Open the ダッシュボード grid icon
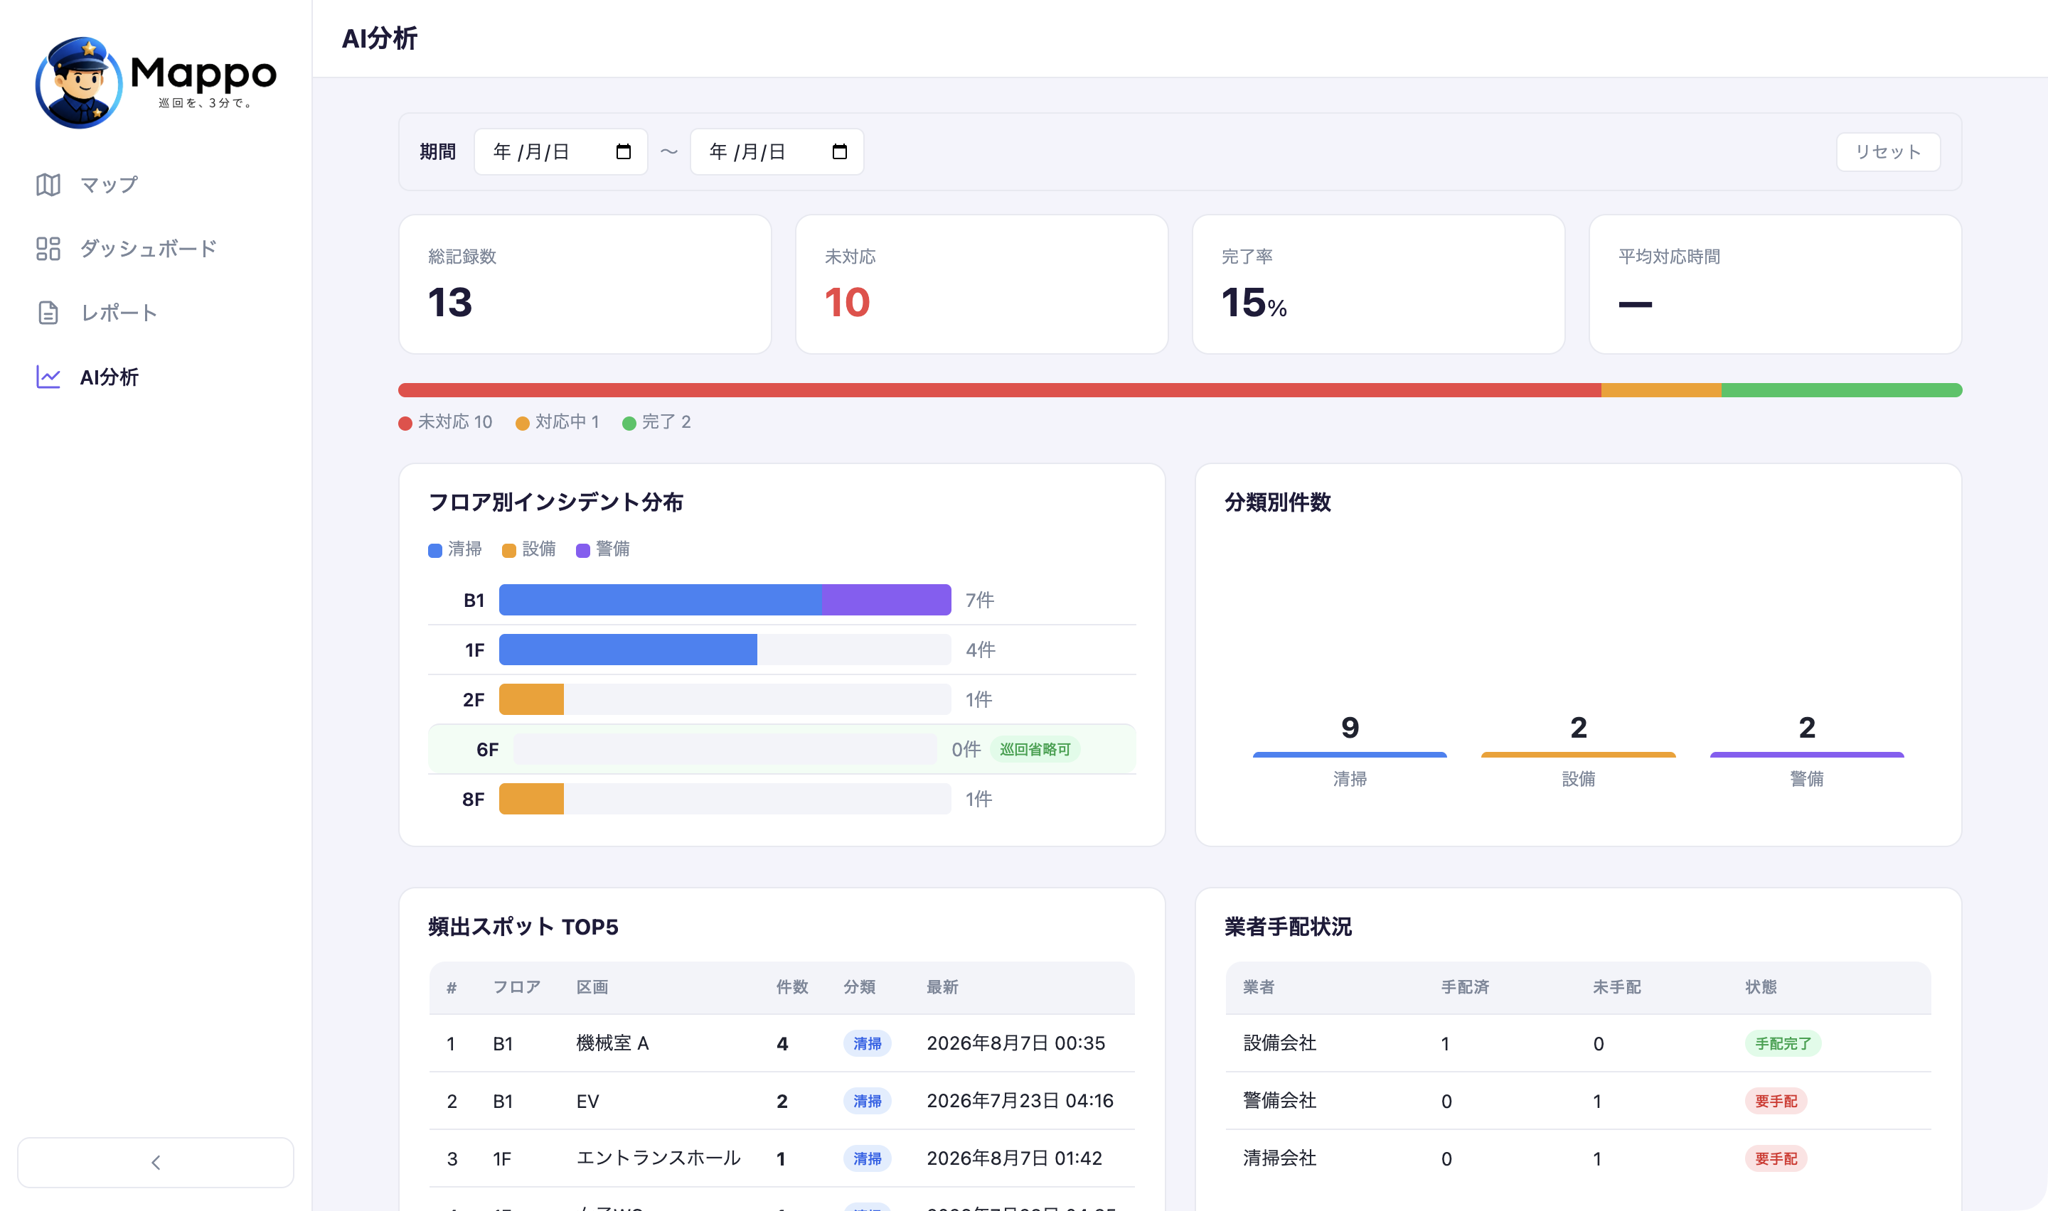 click(48, 249)
